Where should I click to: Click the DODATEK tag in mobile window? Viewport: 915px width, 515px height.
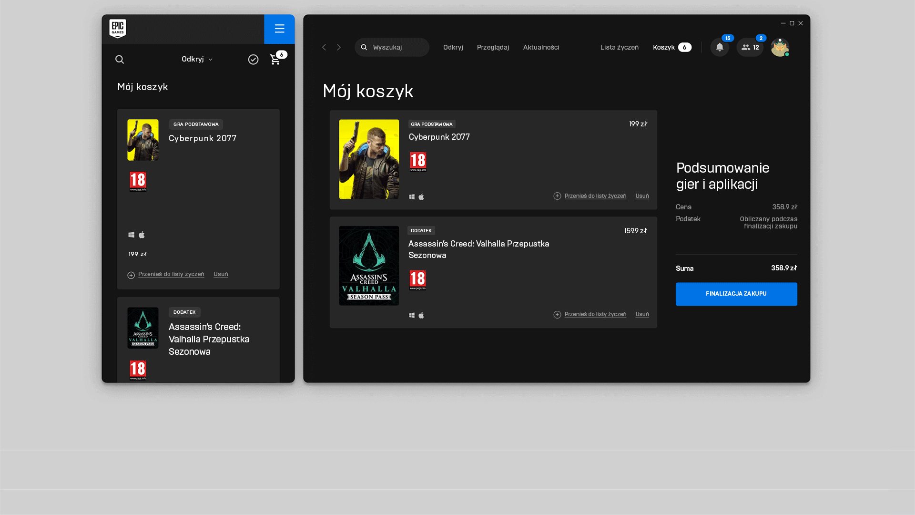(184, 312)
